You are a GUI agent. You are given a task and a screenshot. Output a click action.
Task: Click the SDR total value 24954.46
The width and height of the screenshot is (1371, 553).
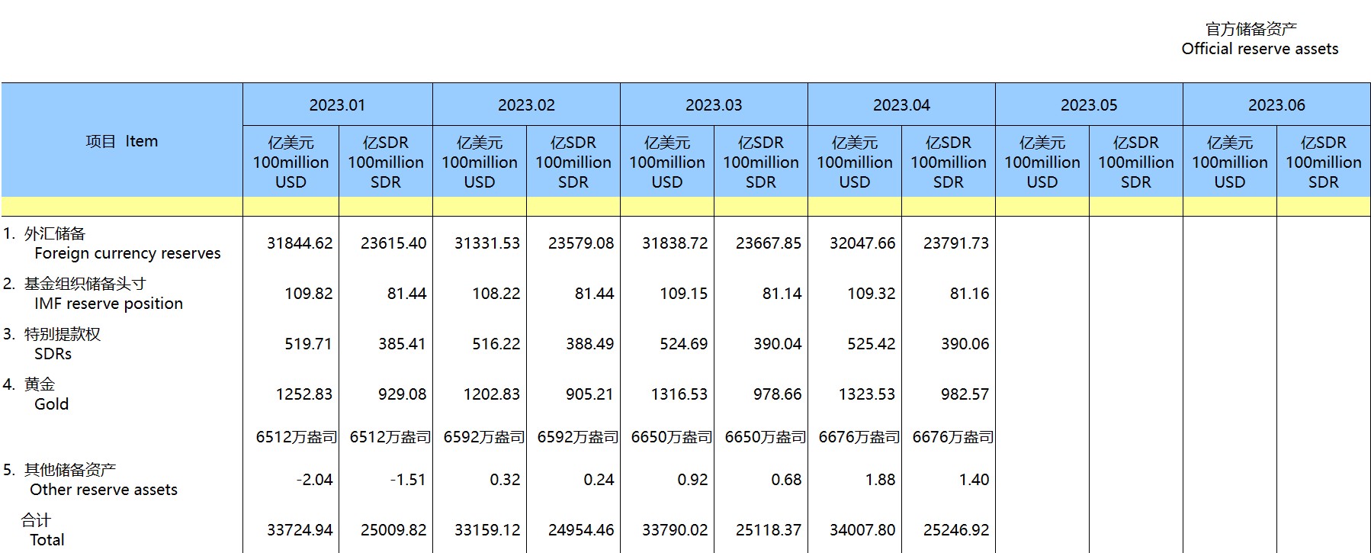580,530
